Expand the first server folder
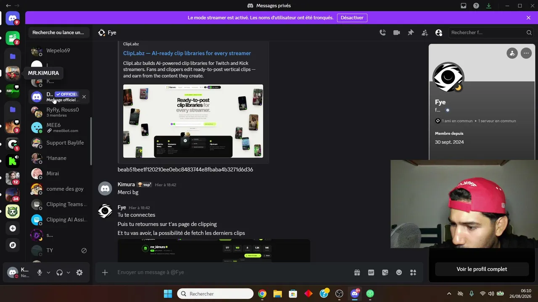Viewport: 538px width, 302px height. click(x=13, y=56)
